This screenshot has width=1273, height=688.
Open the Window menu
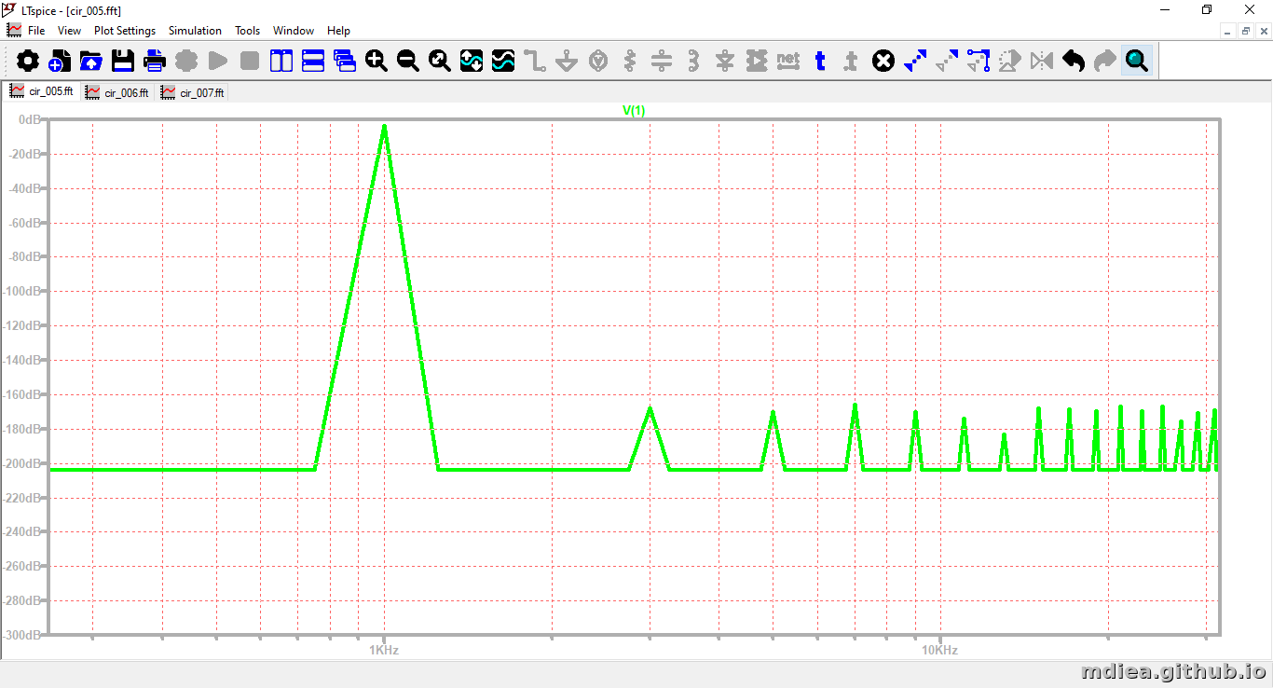[294, 31]
